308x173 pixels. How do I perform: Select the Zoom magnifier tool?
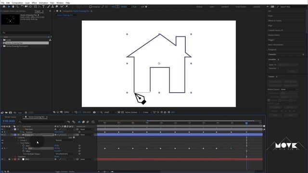pyautogui.click(x=17, y=7)
